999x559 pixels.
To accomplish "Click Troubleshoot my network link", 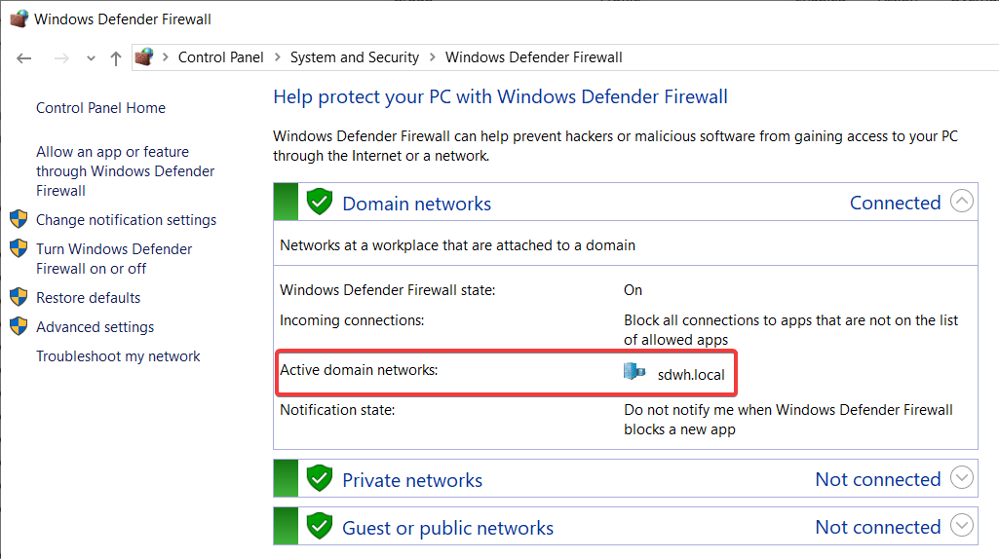I will pyautogui.click(x=118, y=356).
